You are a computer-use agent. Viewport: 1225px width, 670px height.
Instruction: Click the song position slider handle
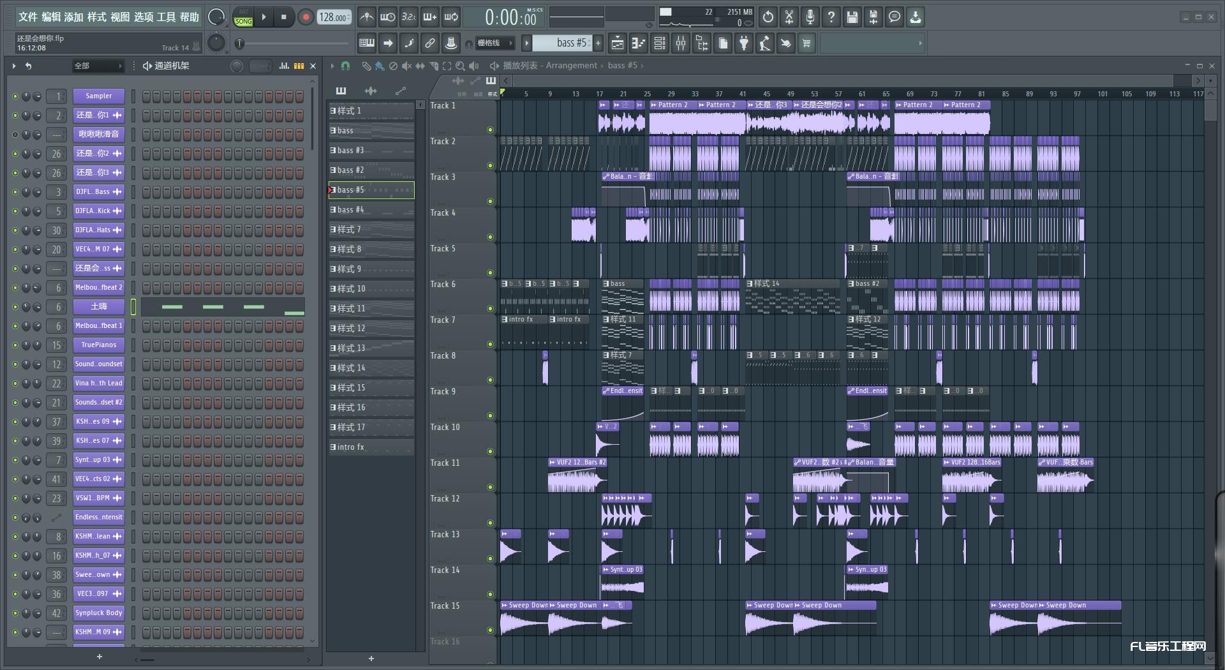click(x=240, y=43)
